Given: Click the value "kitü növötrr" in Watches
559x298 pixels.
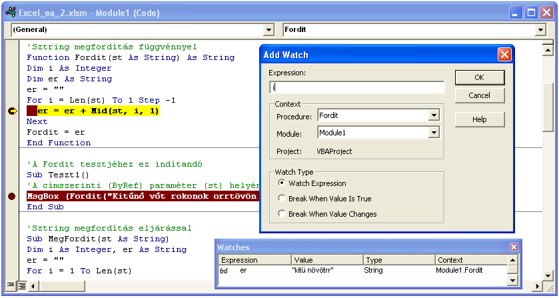Looking at the screenshot, I should coord(312,271).
